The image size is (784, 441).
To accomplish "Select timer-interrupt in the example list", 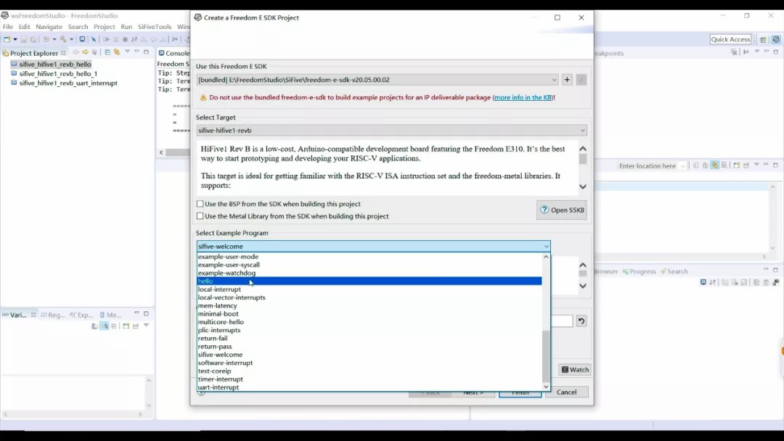I will [x=369, y=379].
